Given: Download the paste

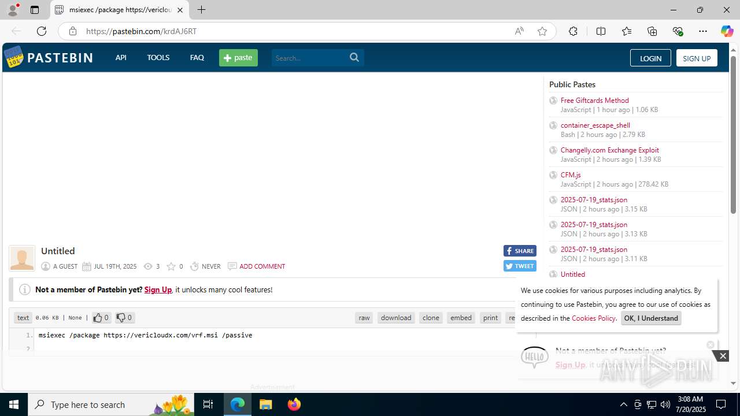Looking at the screenshot, I should click(396, 317).
